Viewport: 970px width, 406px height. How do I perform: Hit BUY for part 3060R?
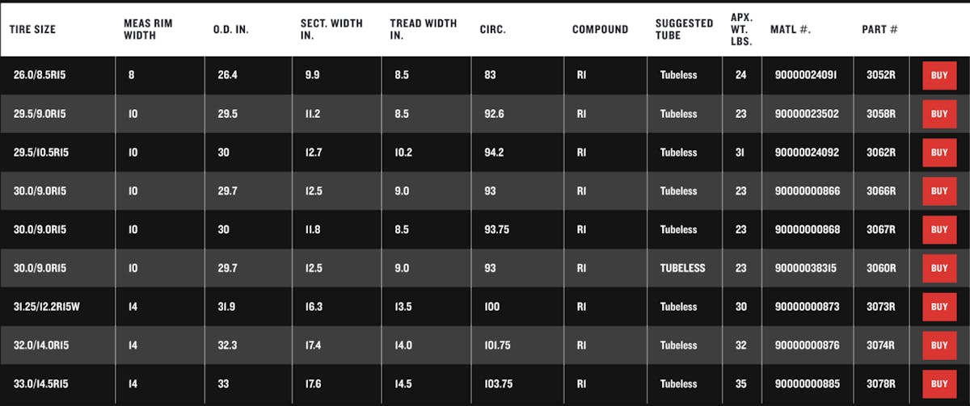click(x=938, y=268)
